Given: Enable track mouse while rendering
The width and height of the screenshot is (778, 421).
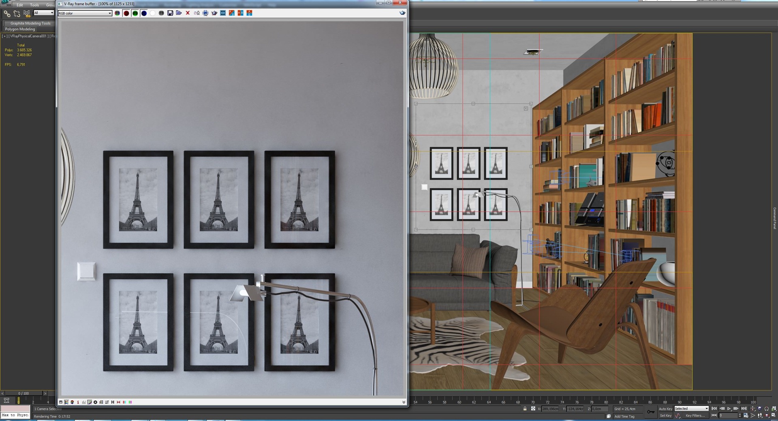Looking at the screenshot, I should tap(205, 13).
